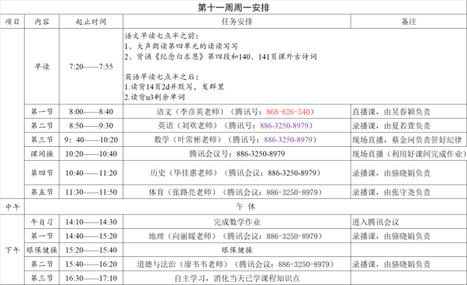
Task: Select the 课间操 content cell
Action: pos(41,154)
